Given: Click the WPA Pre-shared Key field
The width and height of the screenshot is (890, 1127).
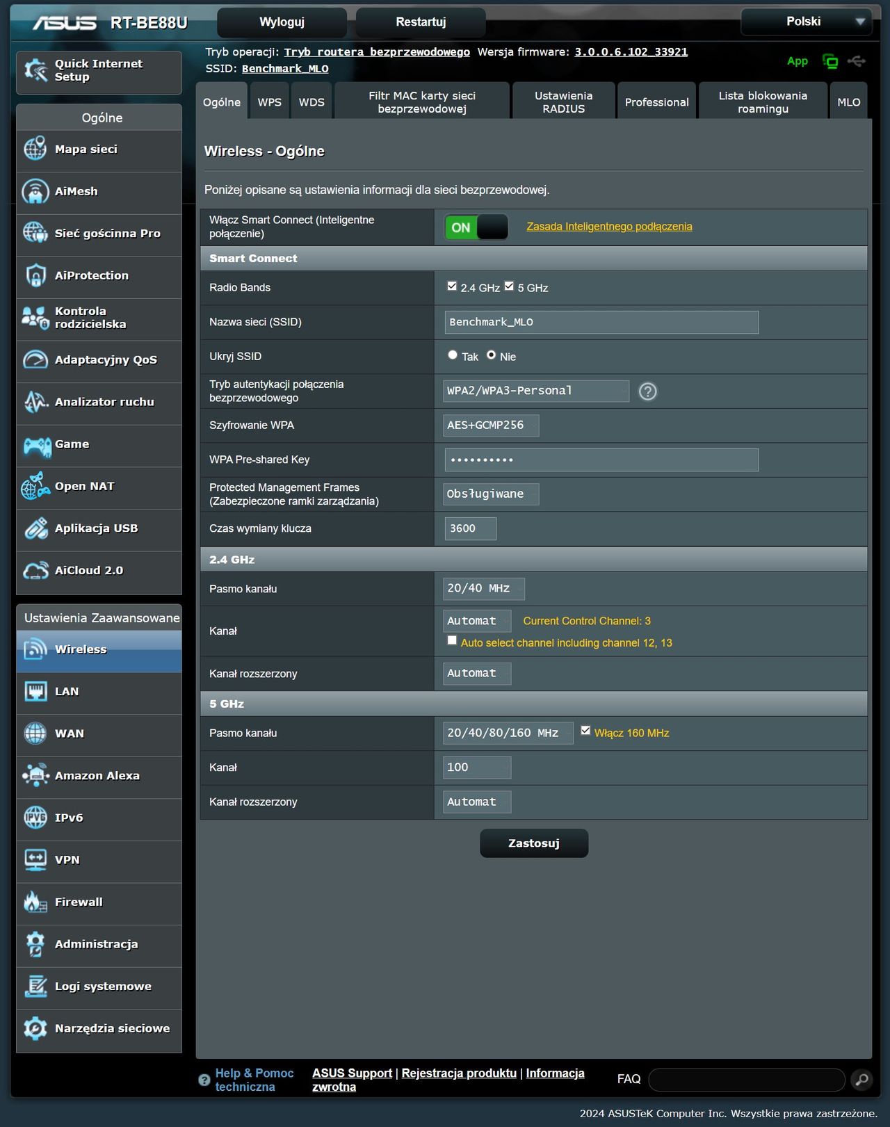Looking at the screenshot, I should tap(601, 460).
